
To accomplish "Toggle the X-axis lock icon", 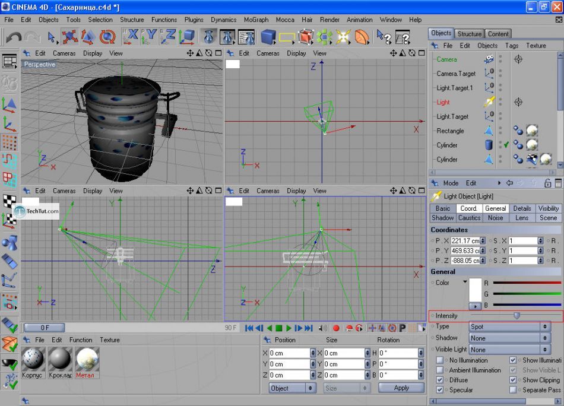I will click(x=131, y=37).
